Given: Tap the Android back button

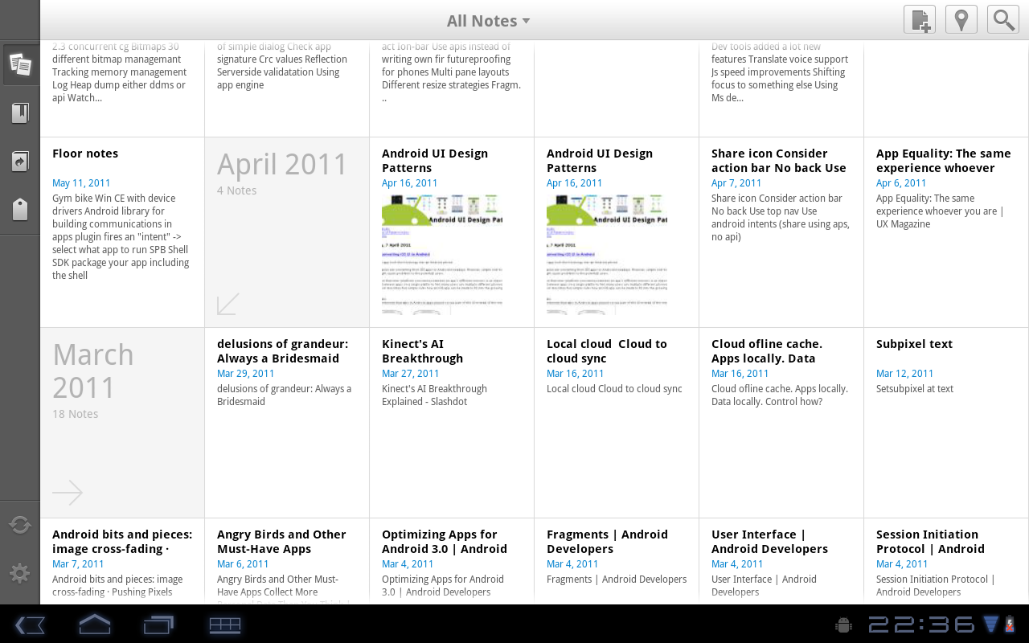Looking at the screenshot, I should [x=30, y=625].
